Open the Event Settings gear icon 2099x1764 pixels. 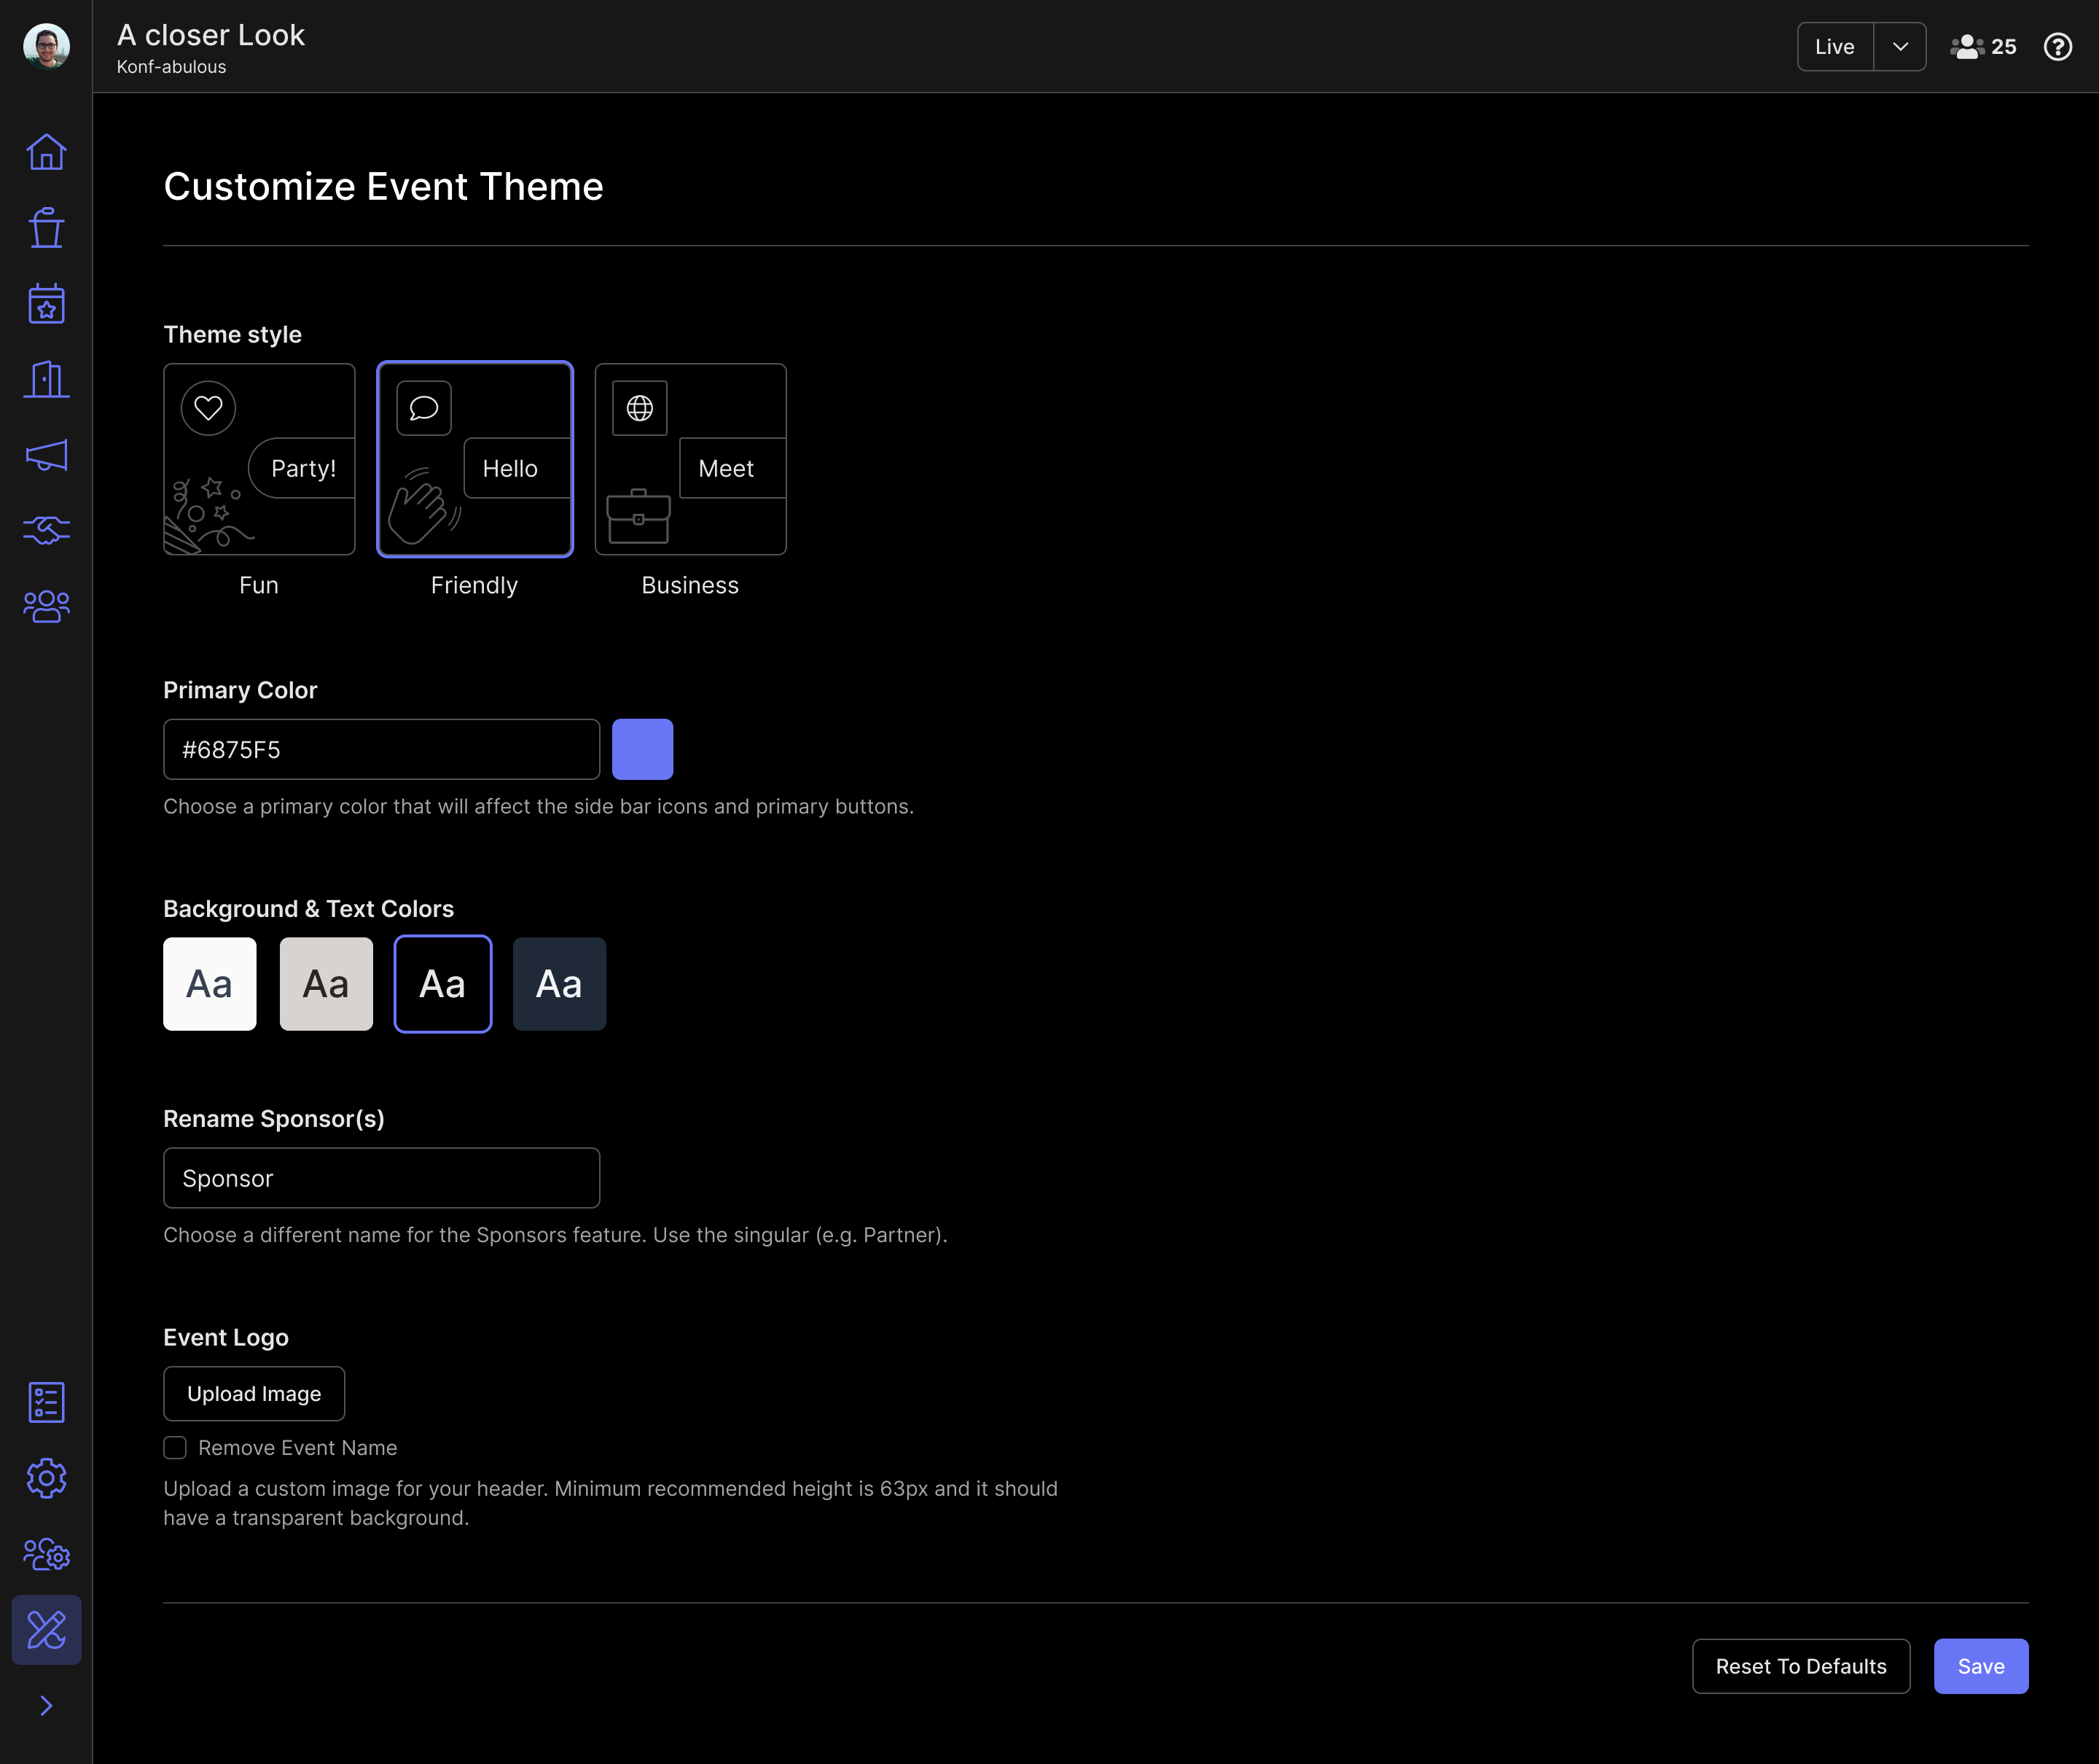pyautogui.click(x=47, y=1477)
